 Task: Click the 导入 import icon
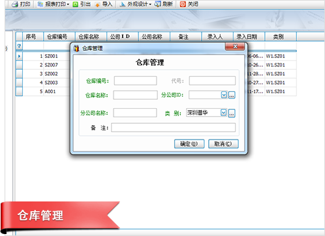click(97, 5)
